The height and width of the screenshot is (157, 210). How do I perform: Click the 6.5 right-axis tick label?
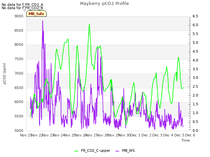coord(195,16)
